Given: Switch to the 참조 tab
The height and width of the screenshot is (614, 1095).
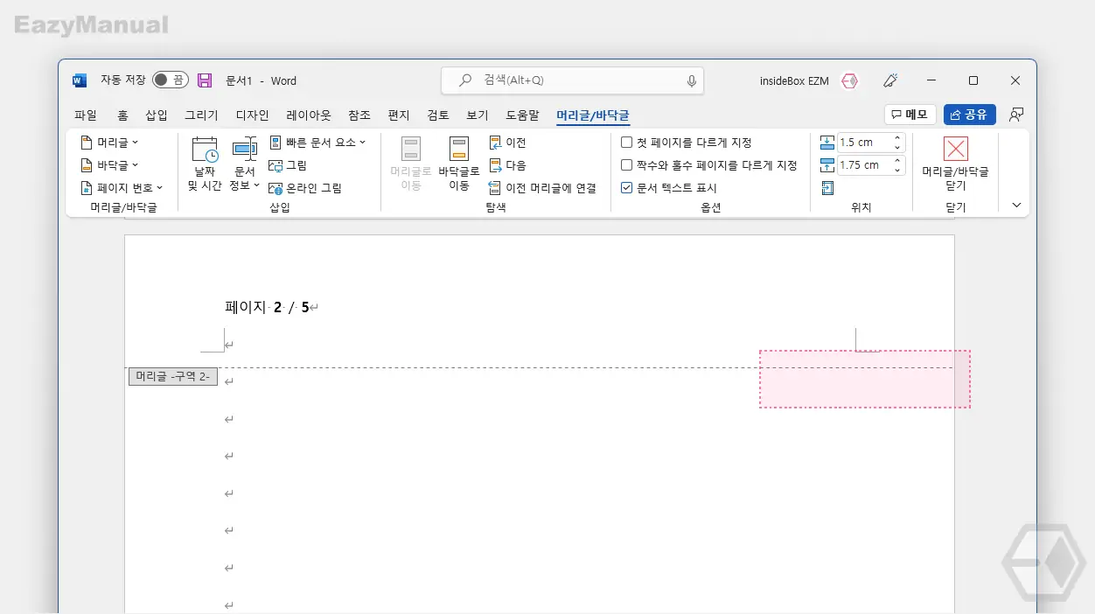Looking at the screenshot, I should pos(359,115).
